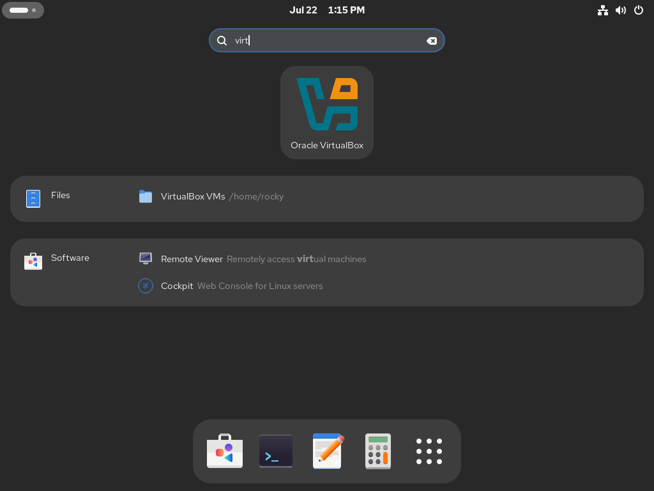Open the Text Editor from the dock
Image resolution: width=654 pixels, height=491 pixels.
pyautogui.click(x=327, y=451)
